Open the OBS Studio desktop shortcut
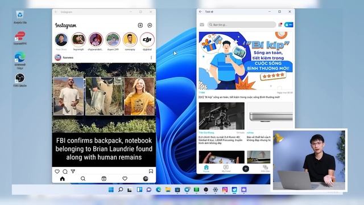Image resolution: width=364 pixels, height=205 pixels. pyautogui.click(x=20, y=80)
